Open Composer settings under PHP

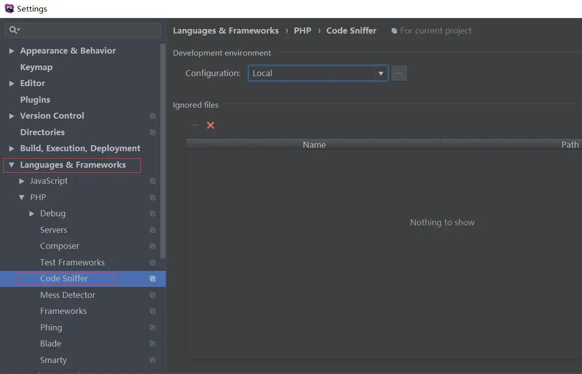click(60, 246)
